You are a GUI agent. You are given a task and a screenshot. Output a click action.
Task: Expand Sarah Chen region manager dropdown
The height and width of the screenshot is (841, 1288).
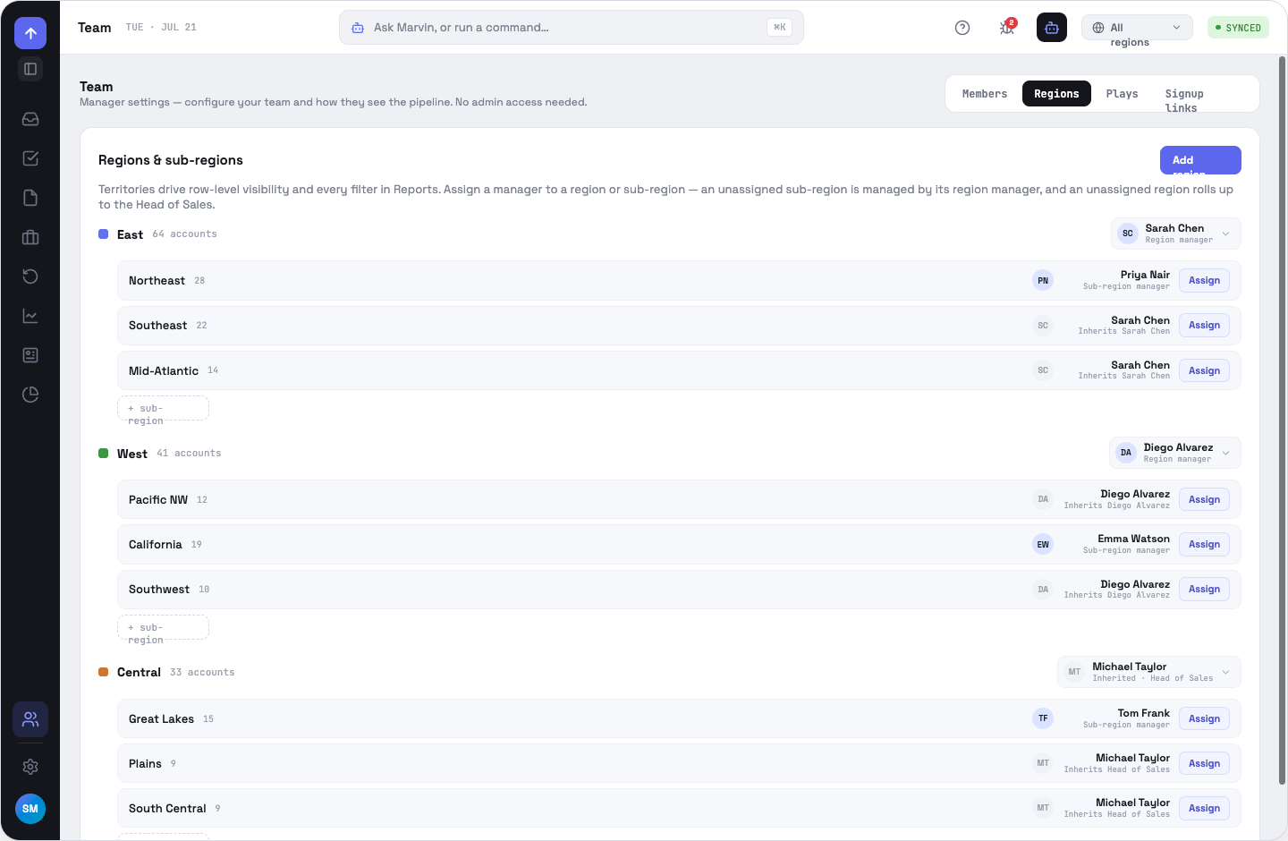point(1176,234)
